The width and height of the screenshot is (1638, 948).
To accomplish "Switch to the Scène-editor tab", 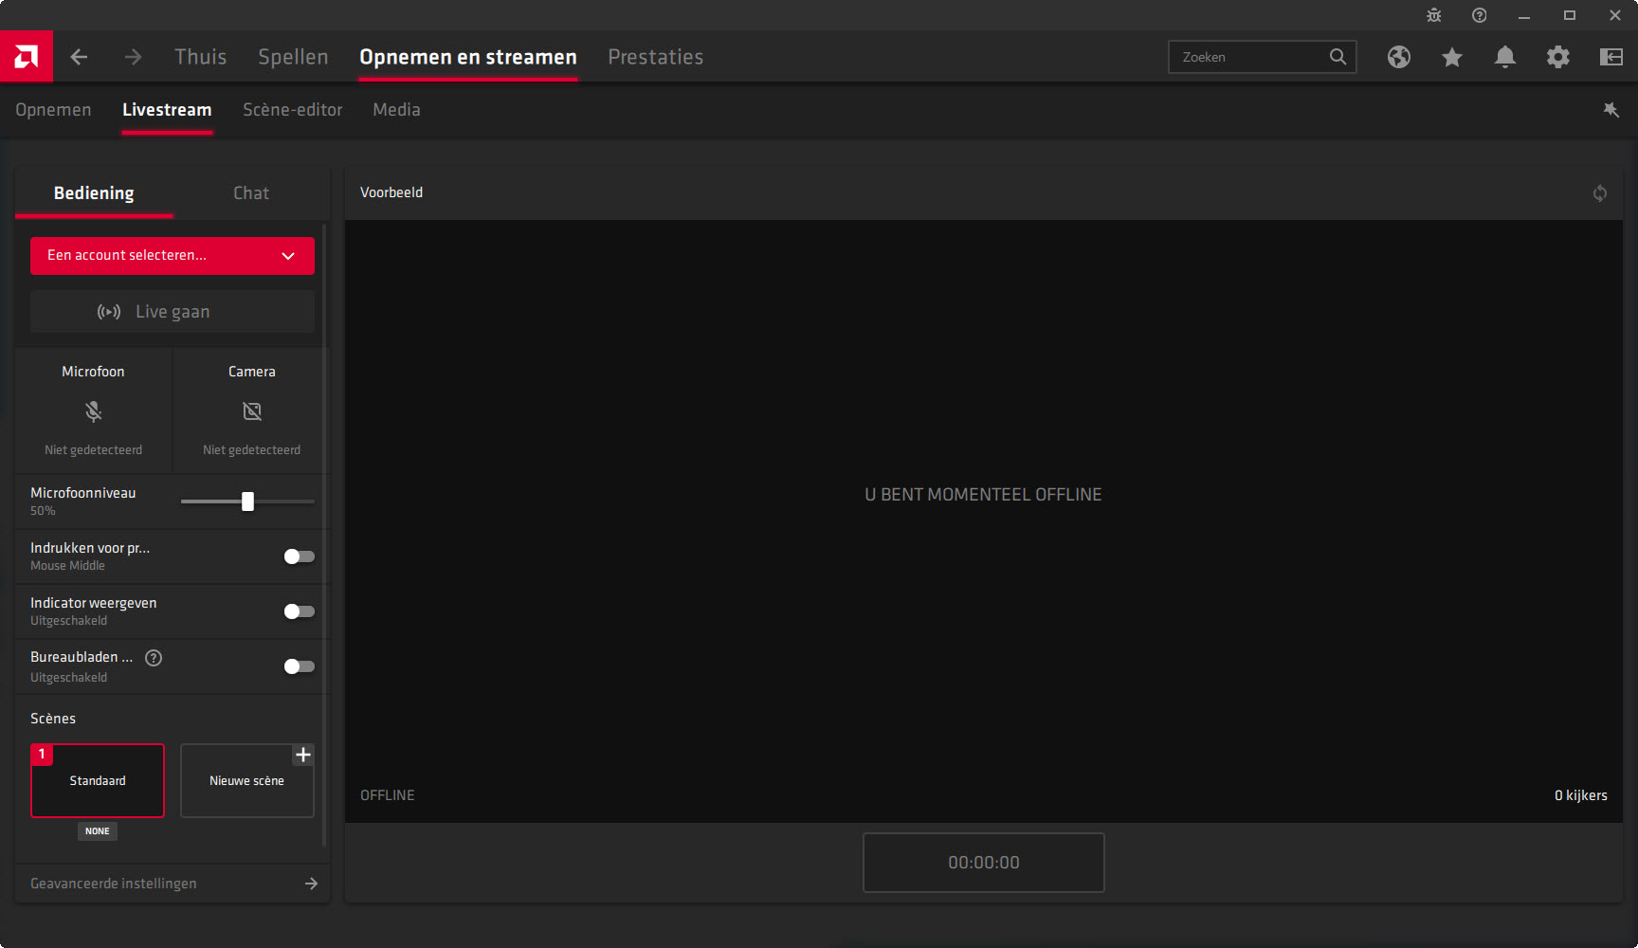I will [292, 110].
